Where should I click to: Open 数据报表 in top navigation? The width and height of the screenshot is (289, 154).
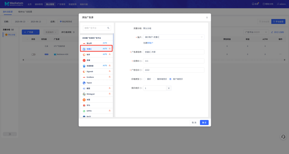pyautogui.click(x=73, y=4)
